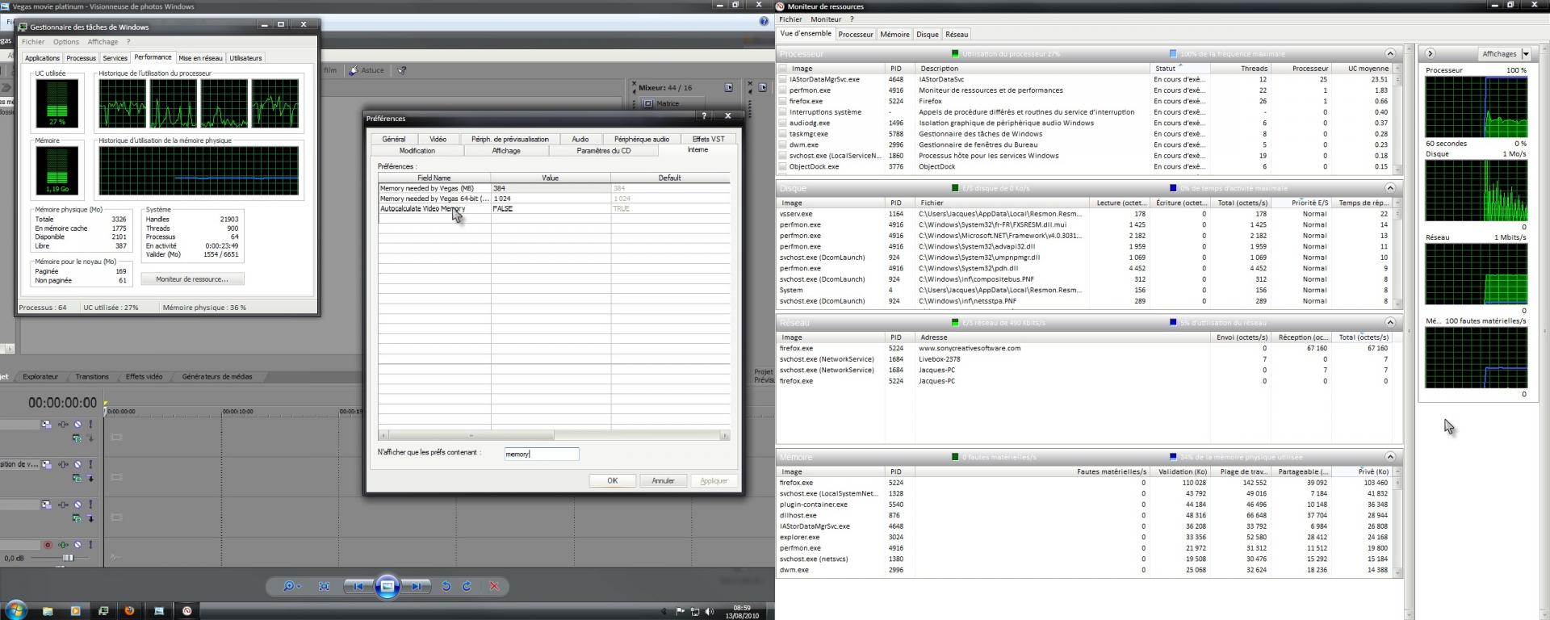
Task: Click the rotate counterclockwise icon in photo viewer
Action: 446,586
